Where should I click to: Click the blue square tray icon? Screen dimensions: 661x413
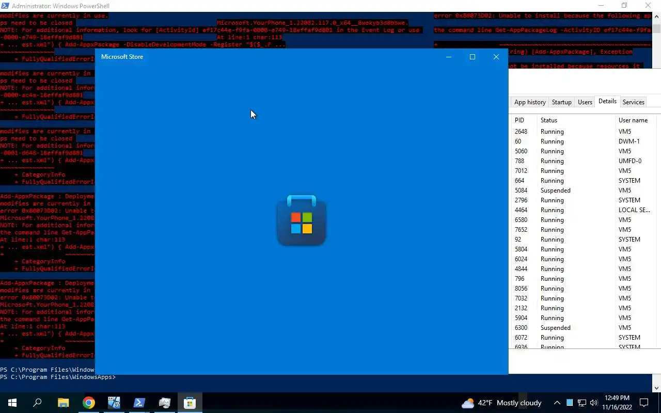570,403
